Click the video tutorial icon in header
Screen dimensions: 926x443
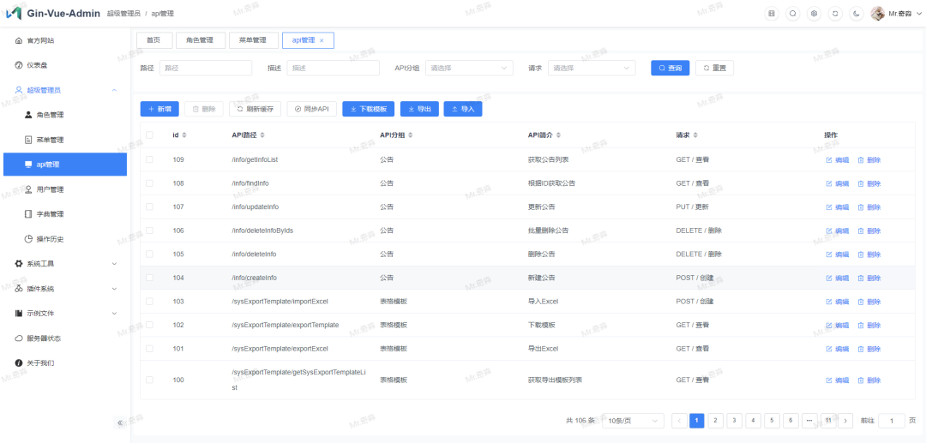tap(771, 14)
